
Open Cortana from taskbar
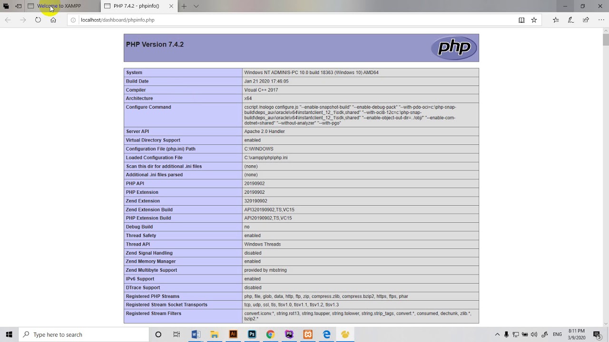point(158,334)
